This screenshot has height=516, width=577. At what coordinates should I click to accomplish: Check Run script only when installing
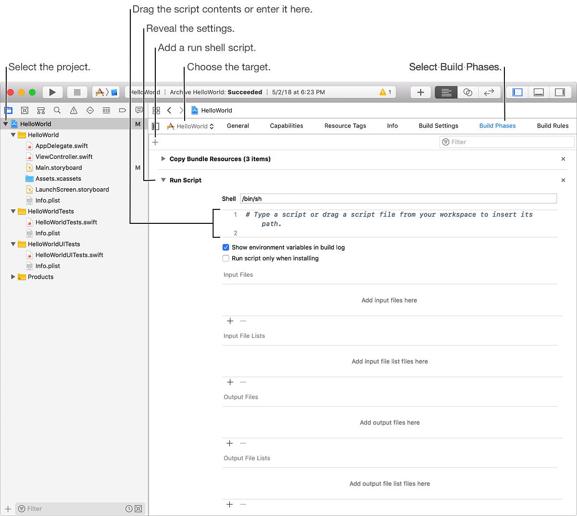pyautogui.click(x=226, y=258)
